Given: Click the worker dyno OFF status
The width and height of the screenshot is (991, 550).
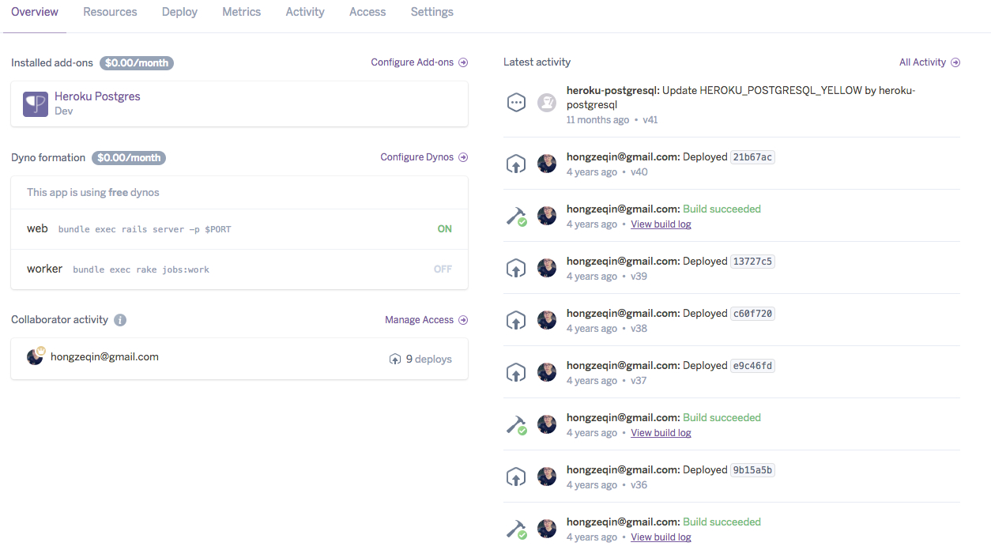Looking at the screenshot, I should (x=443, y=269).
